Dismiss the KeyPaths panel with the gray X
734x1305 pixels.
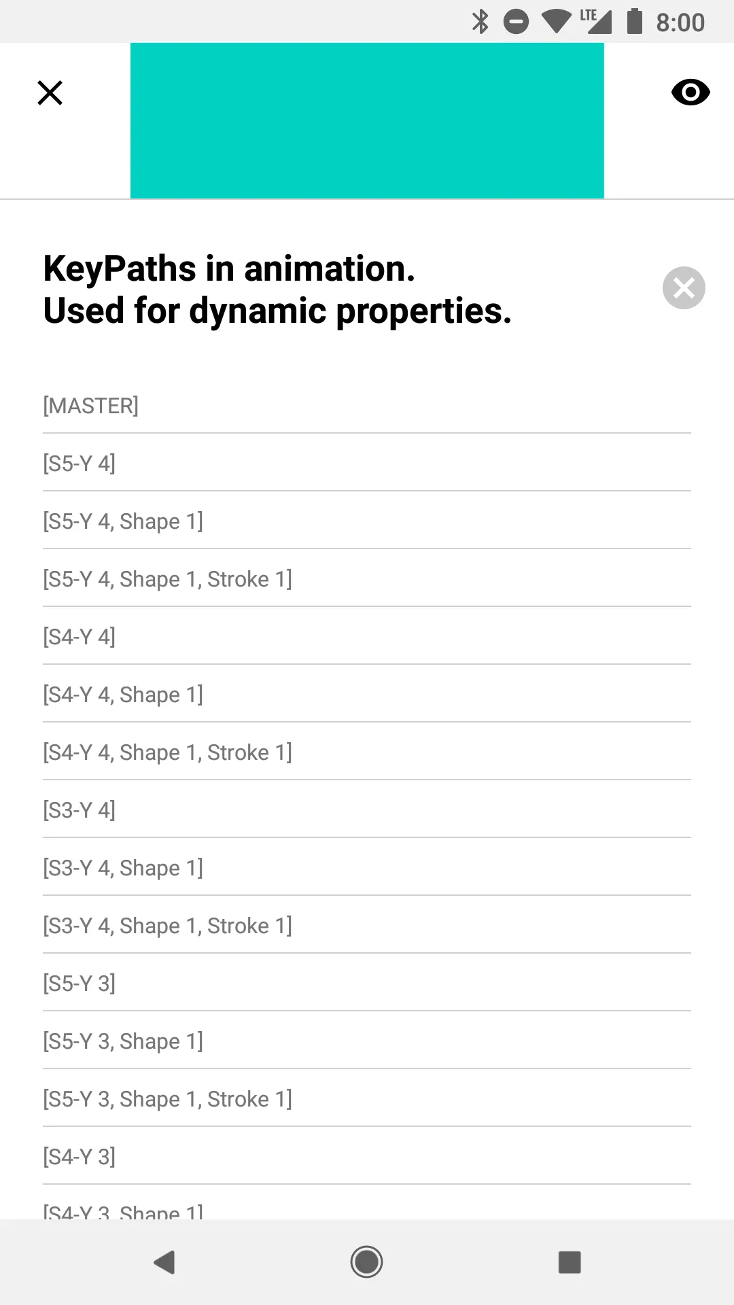[684, 288]
